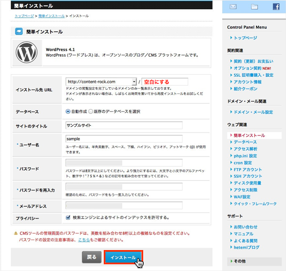Toggle the search engine index checkbox
This screenshot has width=286, height=271.
coord(68,217)
